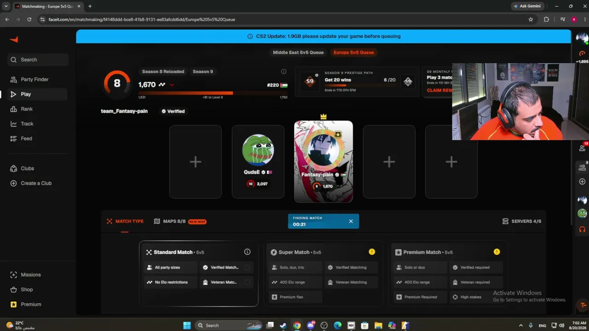Switch to Middle East 5v5 Queue
This screenshot has height=331, width=589.
(298, 52)
